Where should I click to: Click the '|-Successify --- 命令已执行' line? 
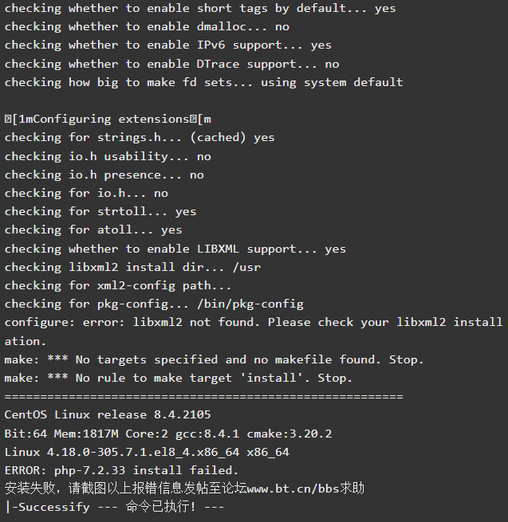115,507
